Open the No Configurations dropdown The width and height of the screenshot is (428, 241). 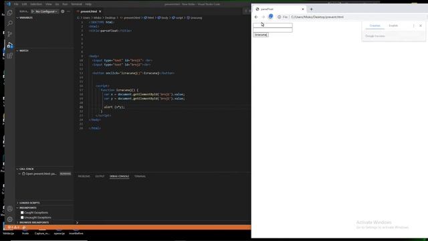(x=46, y=11)
